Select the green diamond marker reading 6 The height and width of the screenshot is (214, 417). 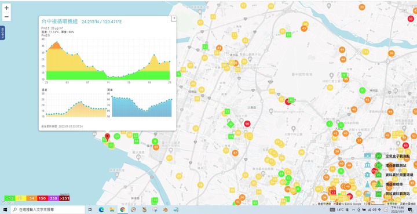[x=231, y=124]
